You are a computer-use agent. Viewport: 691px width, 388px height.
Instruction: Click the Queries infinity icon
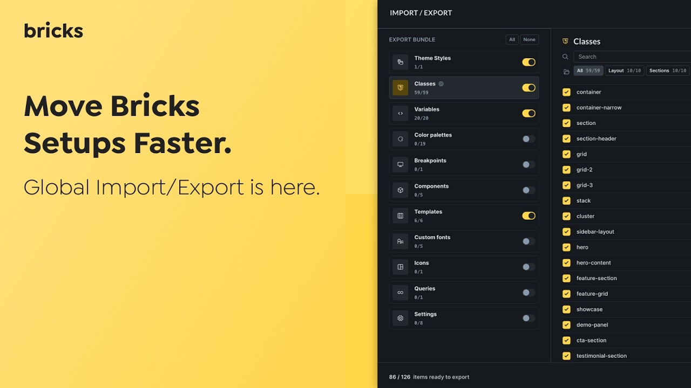tap(401, 293)
